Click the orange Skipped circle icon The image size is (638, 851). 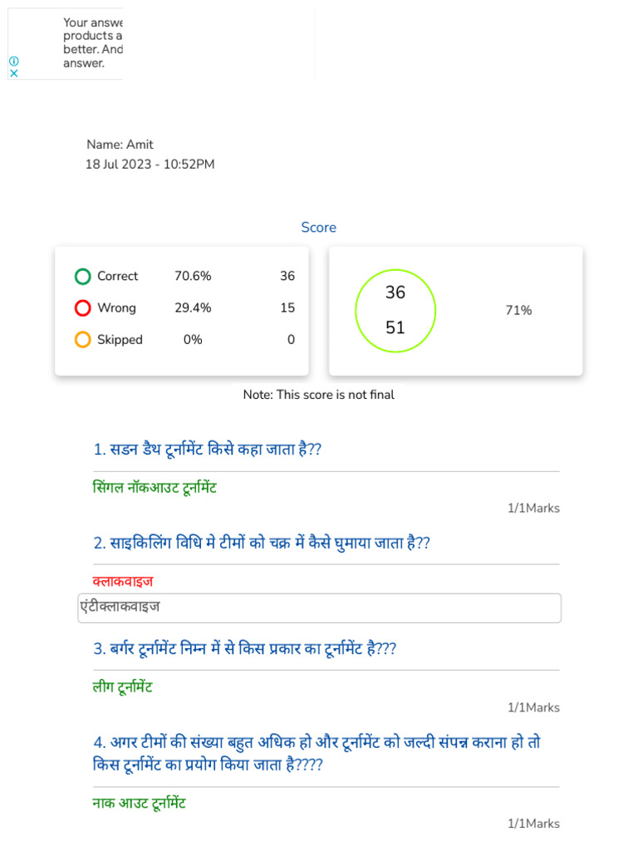[x=82, y=340]
